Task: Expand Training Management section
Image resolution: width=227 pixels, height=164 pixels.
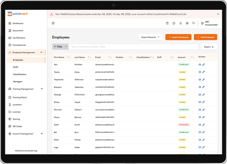Action: pyautogui.click(x=42, y=89)
